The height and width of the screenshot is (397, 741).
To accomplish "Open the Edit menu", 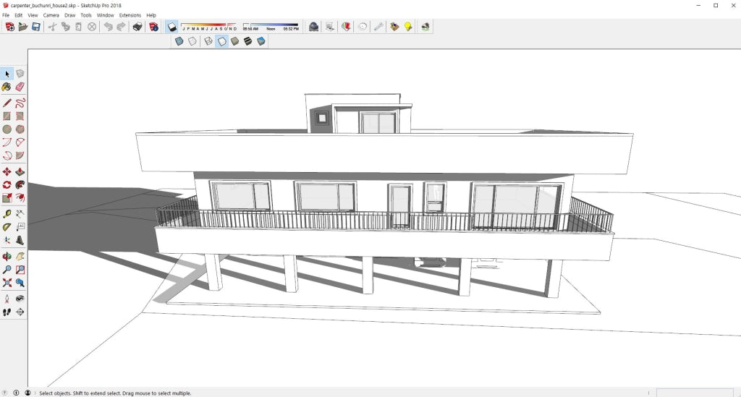I will [18, 15].
